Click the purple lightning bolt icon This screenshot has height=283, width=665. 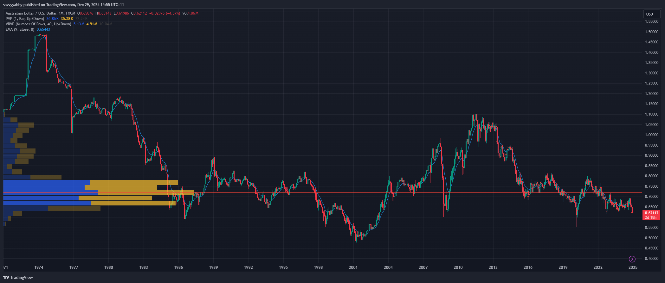[632, 259]
